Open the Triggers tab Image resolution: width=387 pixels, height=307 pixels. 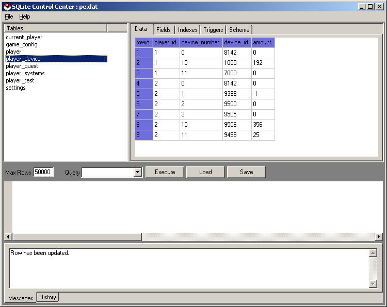click(x=213, y=30)
